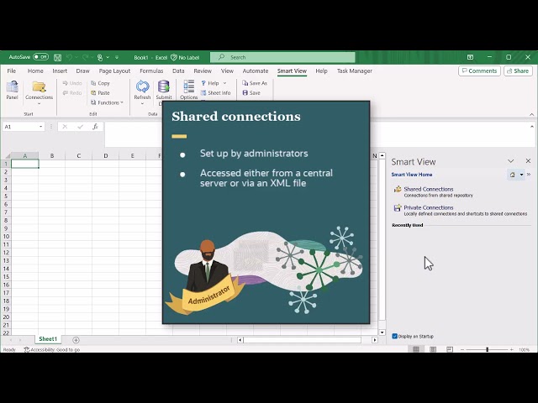The height and width of the screenshot is (403, 538).
Task: Click the Select All corner button
Action: point(6,156)
